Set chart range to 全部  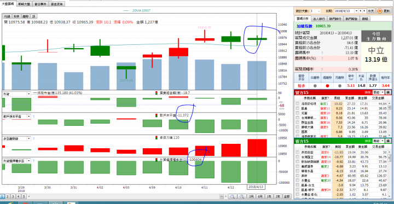coord(287,196)
